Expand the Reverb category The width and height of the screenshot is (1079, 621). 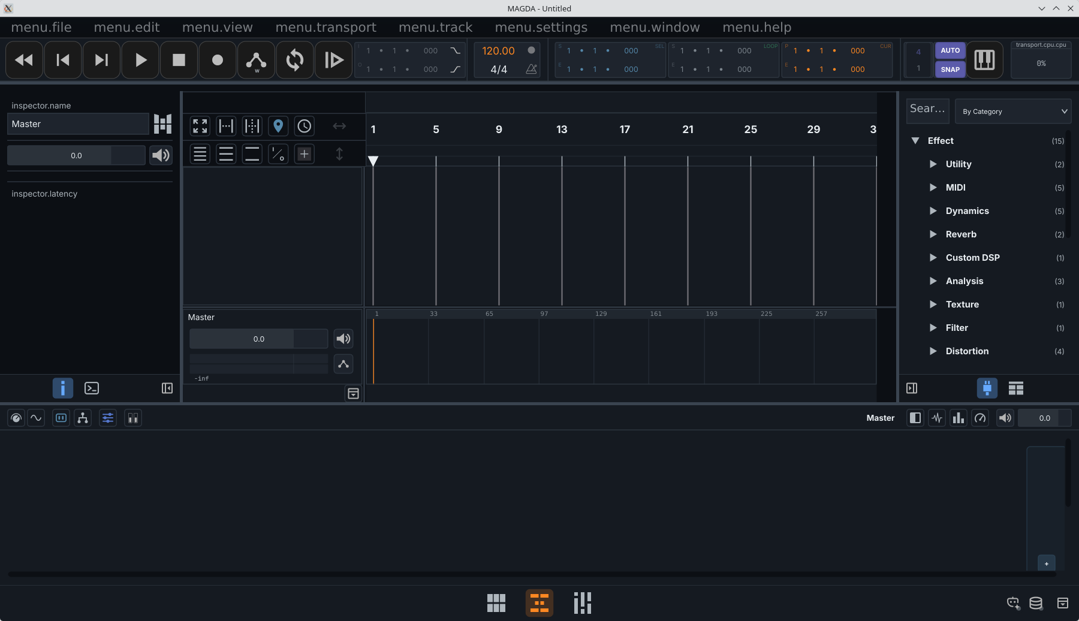[933, 234]
